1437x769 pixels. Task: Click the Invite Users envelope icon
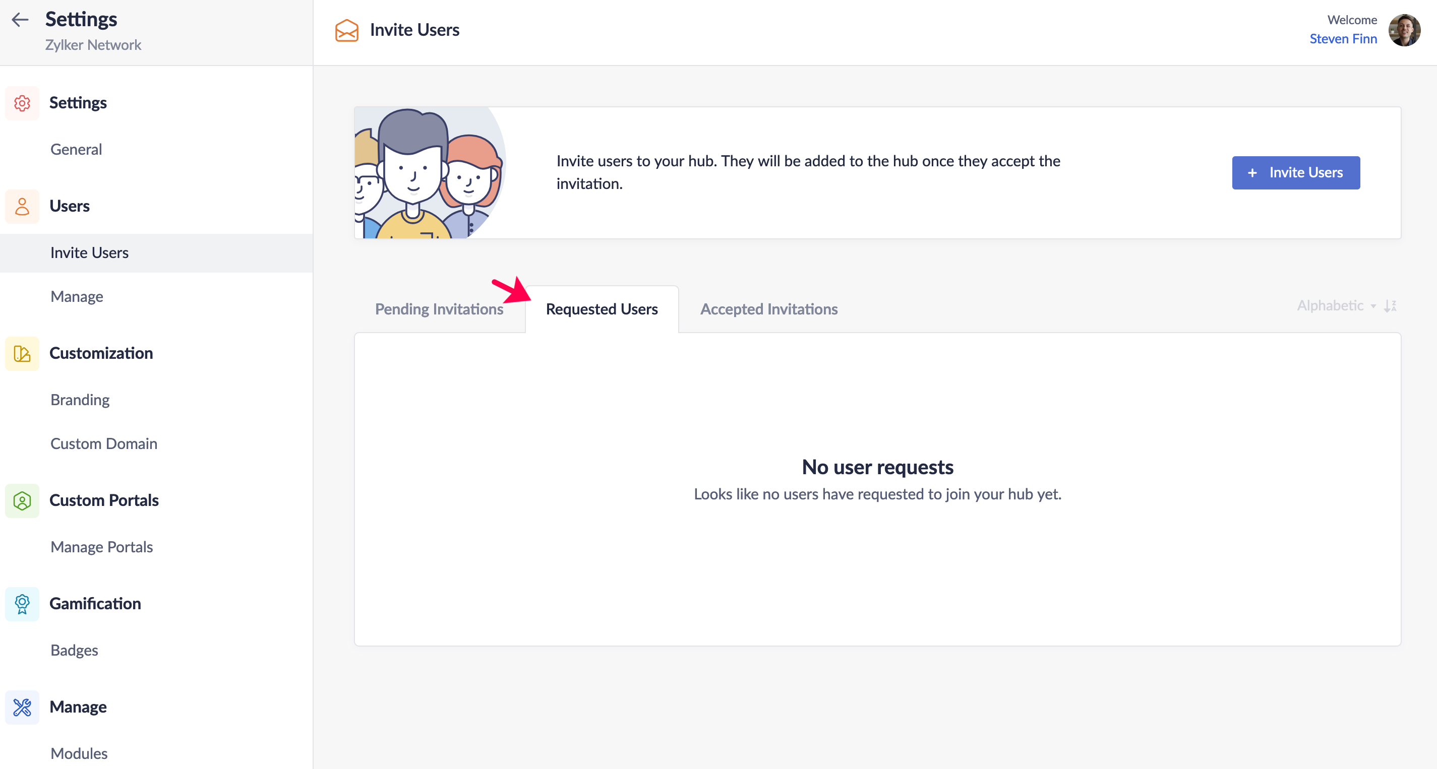point(346,30)
